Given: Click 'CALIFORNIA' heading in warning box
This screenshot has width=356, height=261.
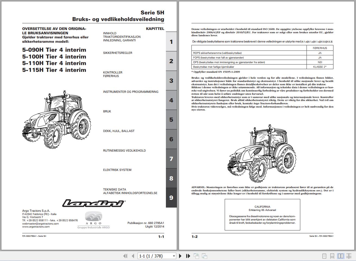Looking at the screenshot, I should pos(262,207).
